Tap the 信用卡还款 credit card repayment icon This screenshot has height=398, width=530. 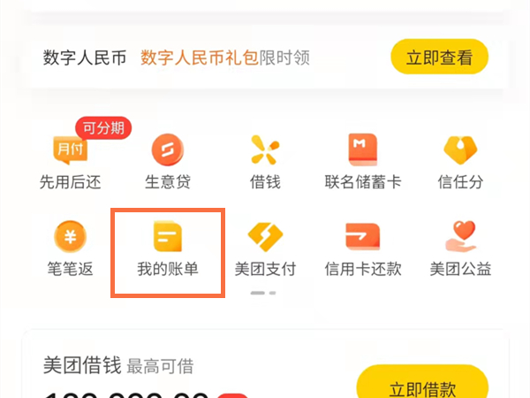point(363,236)
